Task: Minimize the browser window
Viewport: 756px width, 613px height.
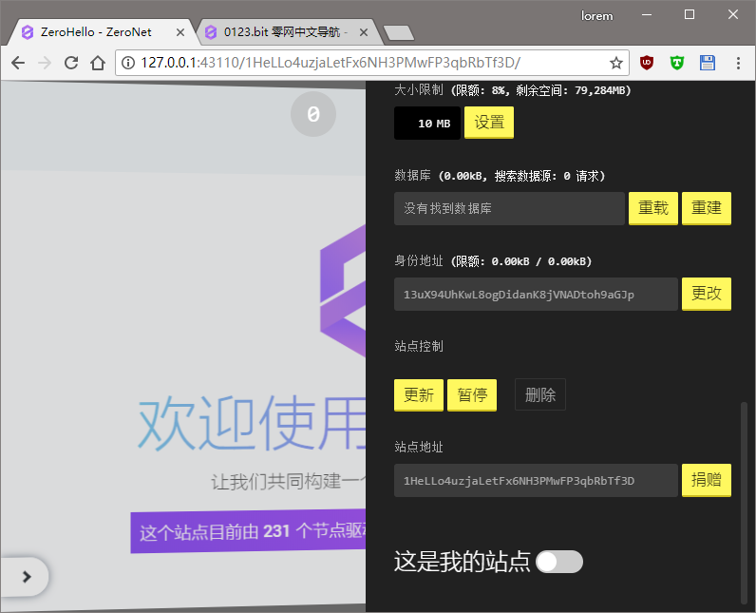Action: pyautogui.click(x=647, y=15)
